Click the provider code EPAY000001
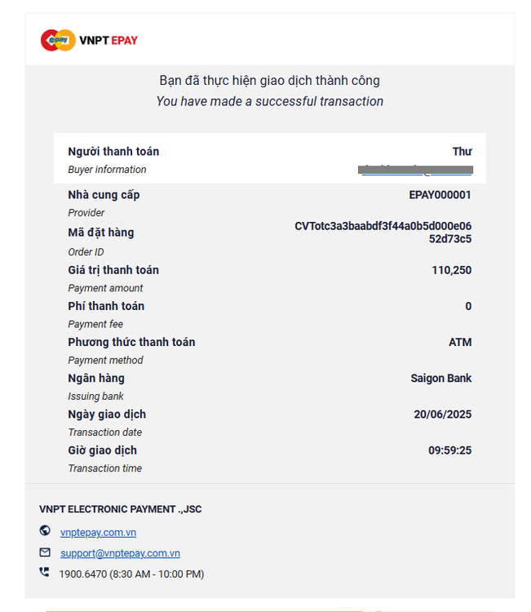Viewport: 531px width, 612px height. (x=440, y=195)
